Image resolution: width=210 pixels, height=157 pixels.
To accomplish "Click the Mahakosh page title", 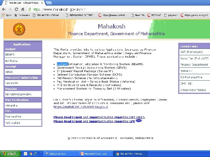I will pos(112,26).
